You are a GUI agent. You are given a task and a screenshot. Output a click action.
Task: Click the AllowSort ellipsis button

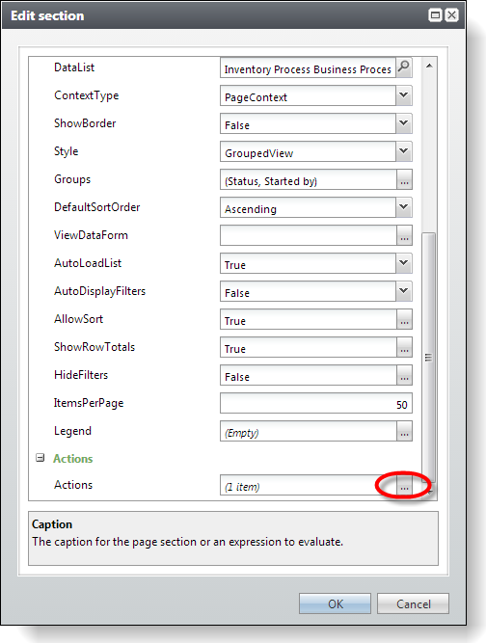(404, 319)
